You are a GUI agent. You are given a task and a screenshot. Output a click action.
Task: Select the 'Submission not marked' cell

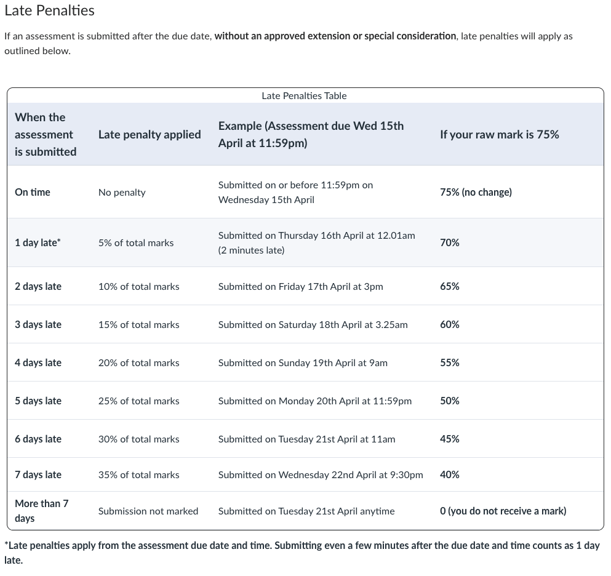[148, 511]
